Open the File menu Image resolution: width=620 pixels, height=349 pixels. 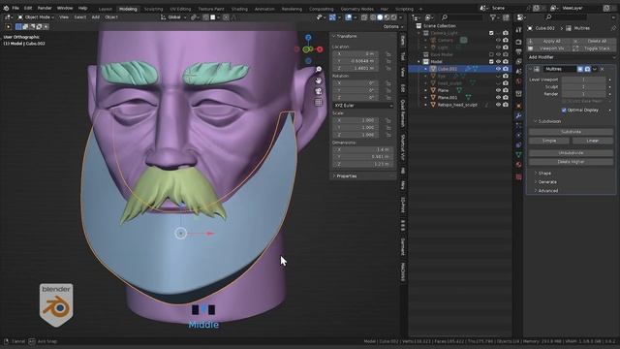tap(15, 8)
